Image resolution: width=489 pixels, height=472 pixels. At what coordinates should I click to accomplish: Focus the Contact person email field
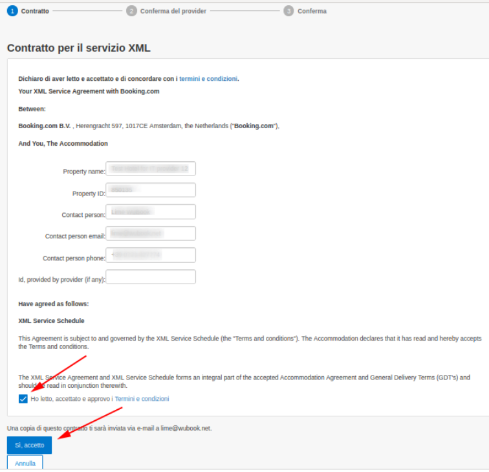pos(151,234)
